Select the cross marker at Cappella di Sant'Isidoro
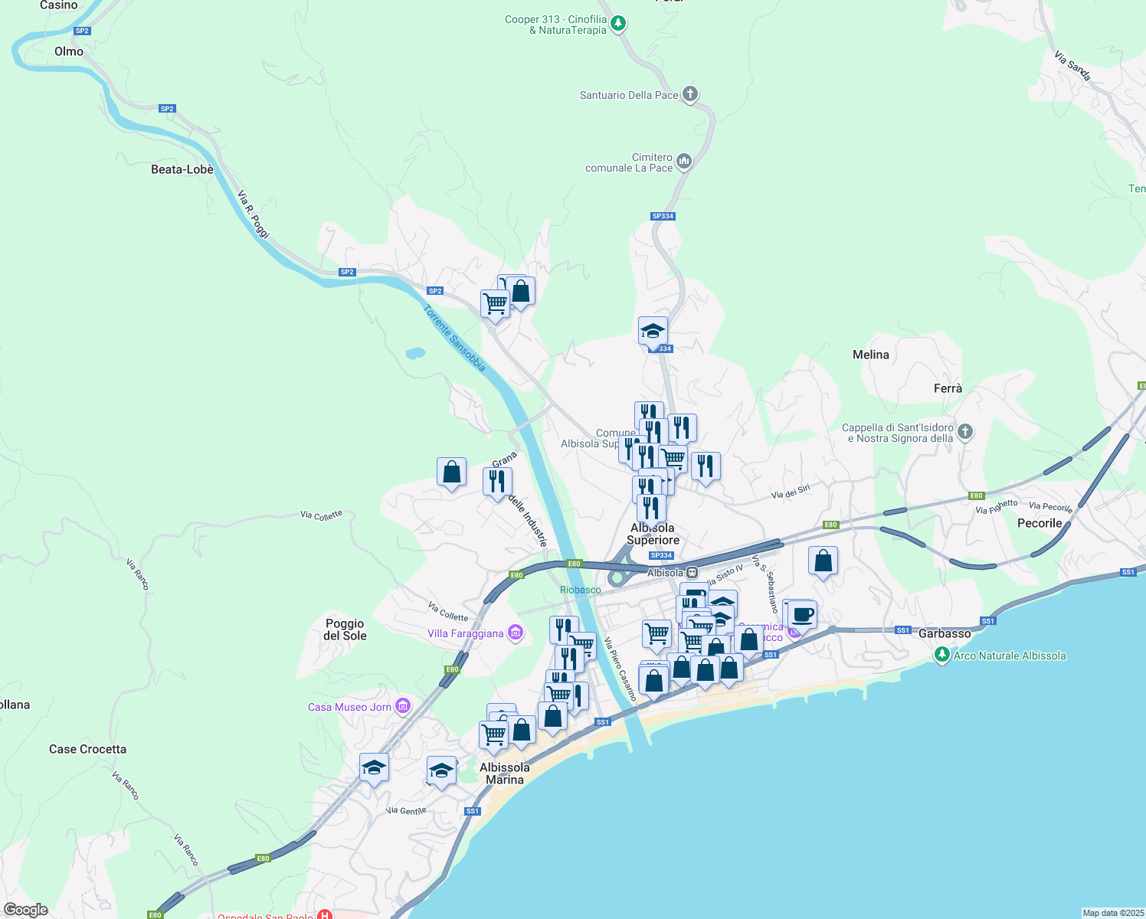Image resolution: width=1146 pixels, height=919 pixels. 964,433
